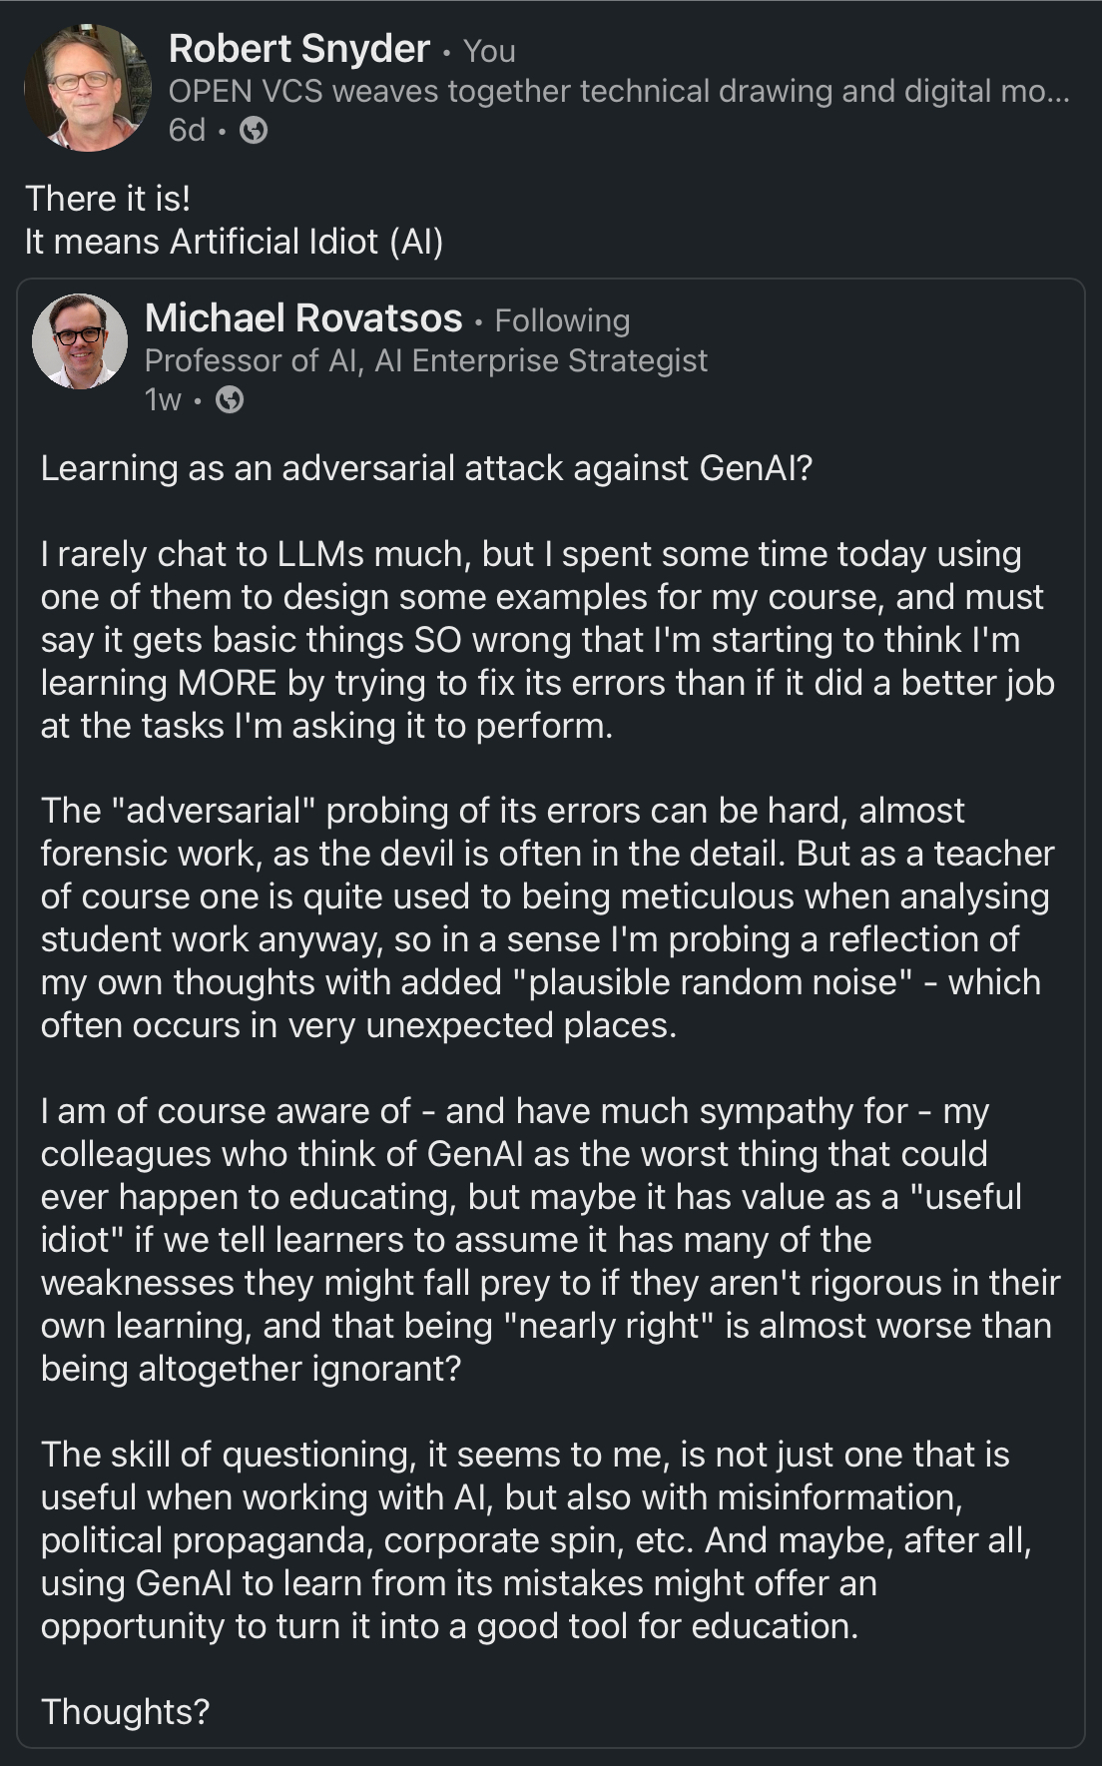The image size is (1102, 1766).
Task: Open Michael Rovatsos's profile name link
Action: (x=303, y=318)
